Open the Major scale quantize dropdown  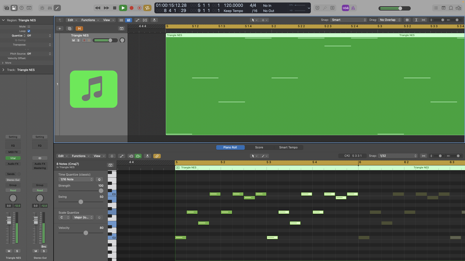tap(83, 217)
